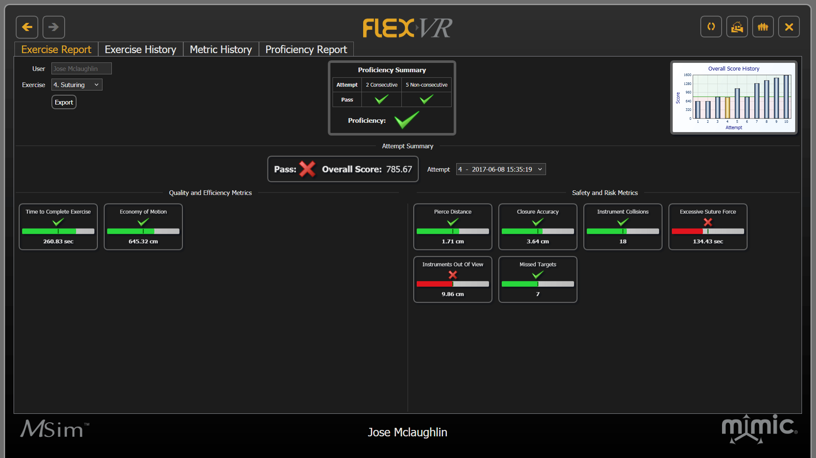
Task: Click the Excessive Suture Force title
Action: coord(708,212)
